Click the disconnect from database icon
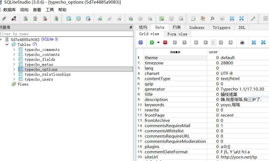269x161 pixels. [14, 18]
